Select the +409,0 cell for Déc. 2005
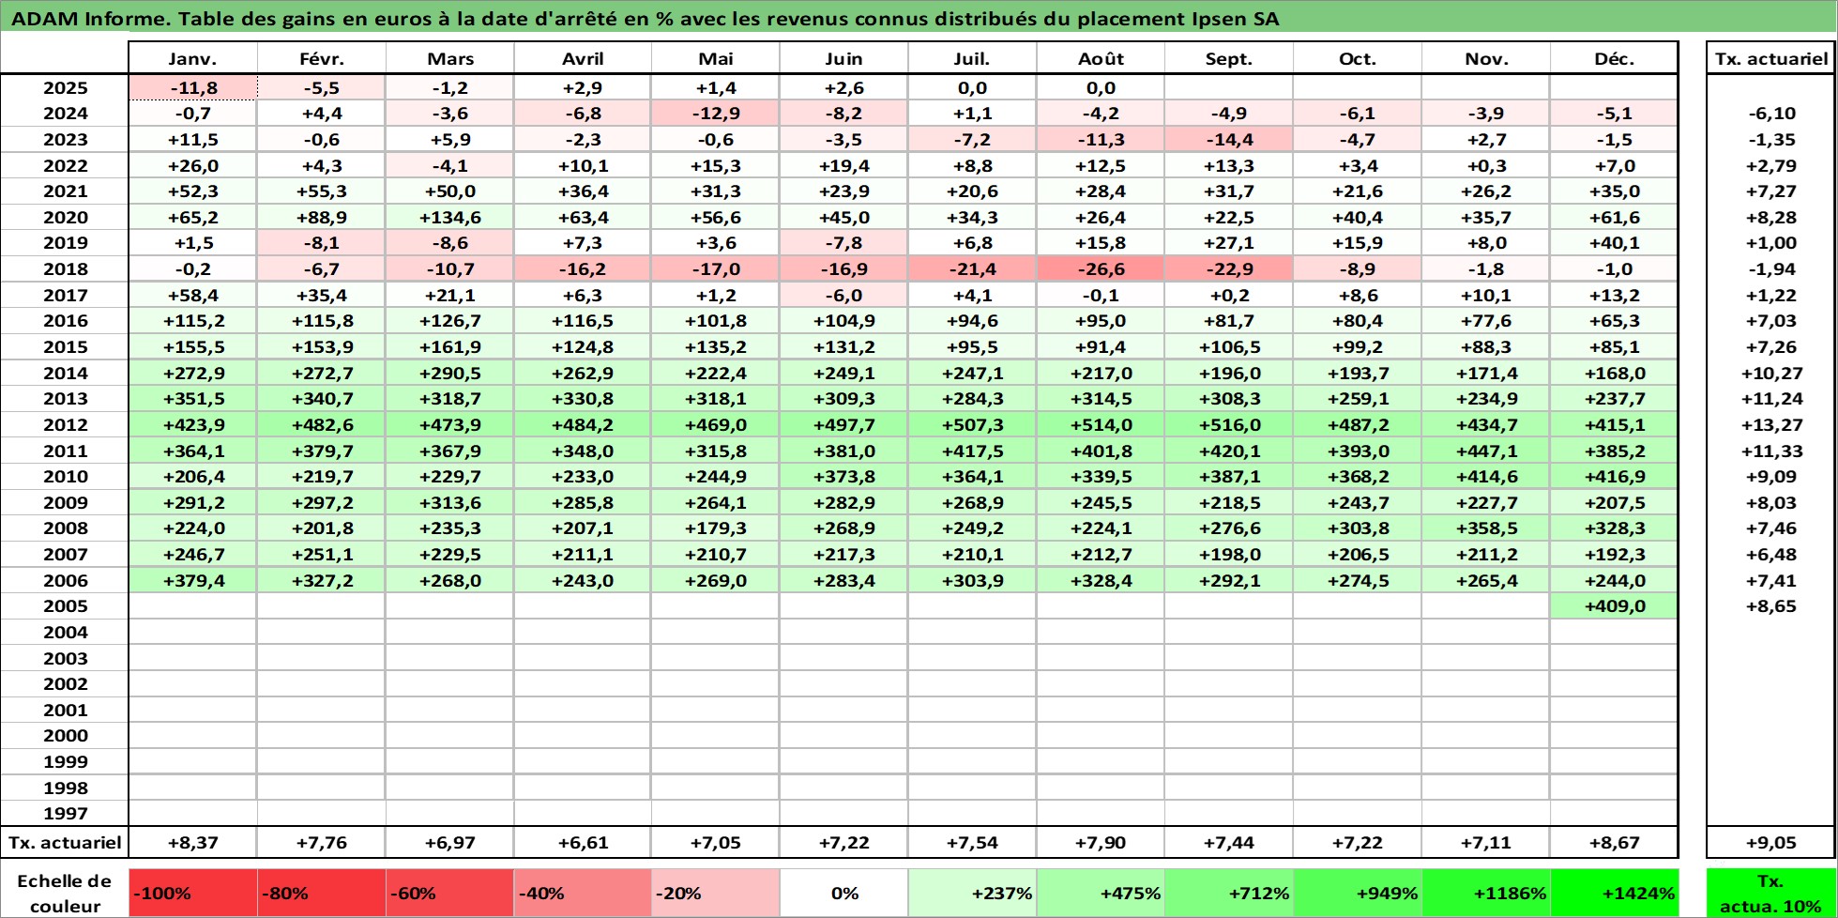Viewport: 1838px width, 918px height. point(1614,605)
